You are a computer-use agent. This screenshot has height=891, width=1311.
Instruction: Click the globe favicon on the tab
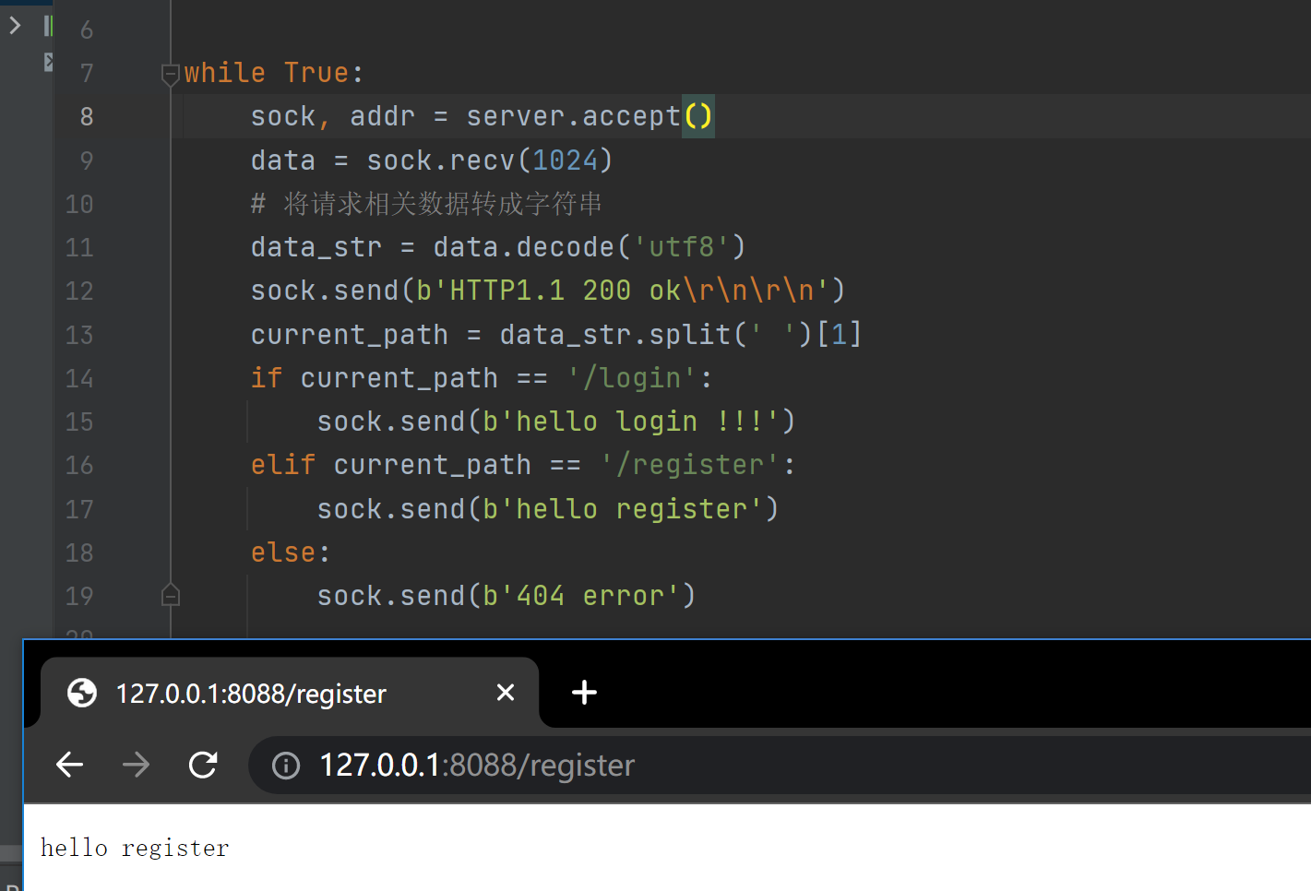(82, 693)
